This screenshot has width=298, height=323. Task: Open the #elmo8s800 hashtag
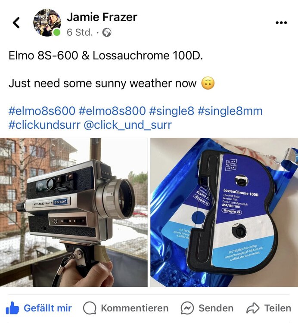pyautogui.click(x=112, y=111)
